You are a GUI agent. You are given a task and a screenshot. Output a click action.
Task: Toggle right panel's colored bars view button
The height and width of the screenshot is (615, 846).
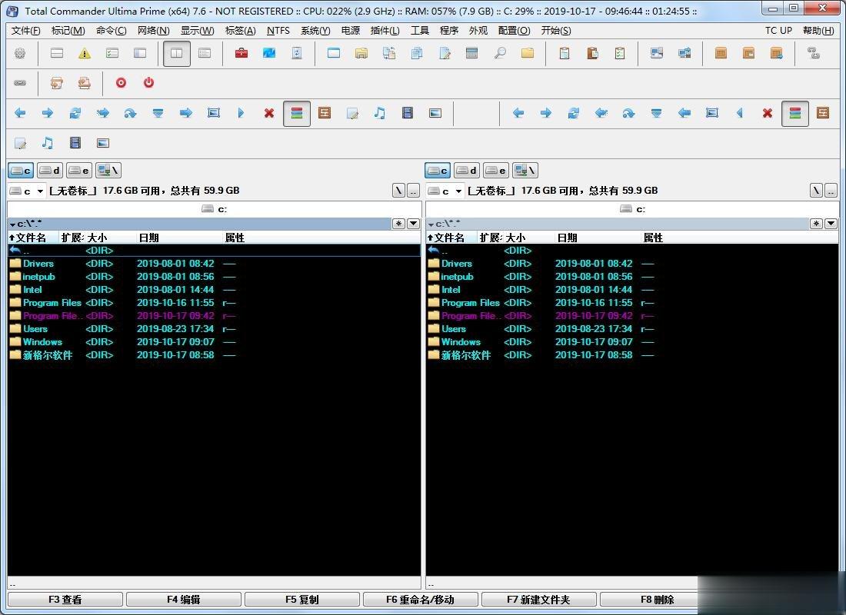(x=795, y=113)
